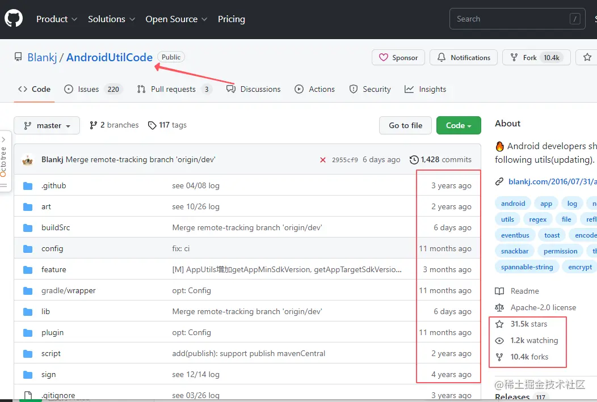Open the master branch selector dropdown
The height and width of the screenshot is (402, 597).
coord(47,125)
